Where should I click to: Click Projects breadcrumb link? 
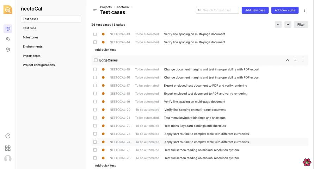tap(106, 7)
